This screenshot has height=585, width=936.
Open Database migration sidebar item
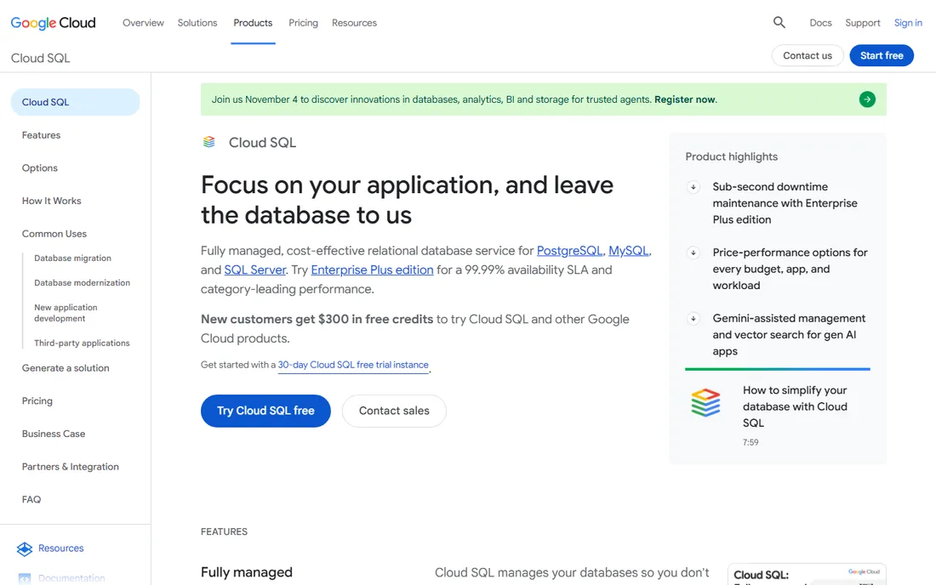[73, 258]
